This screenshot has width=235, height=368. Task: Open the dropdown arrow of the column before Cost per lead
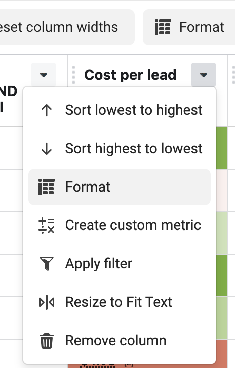tap(44, 75)
